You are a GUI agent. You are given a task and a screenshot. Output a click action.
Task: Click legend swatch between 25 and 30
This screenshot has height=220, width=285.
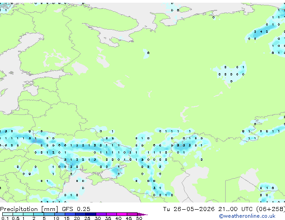pos(91,214)
